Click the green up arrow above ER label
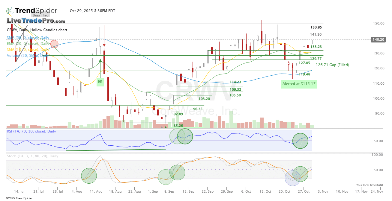The width and height of the screenshot is (392, 201). 100,61
